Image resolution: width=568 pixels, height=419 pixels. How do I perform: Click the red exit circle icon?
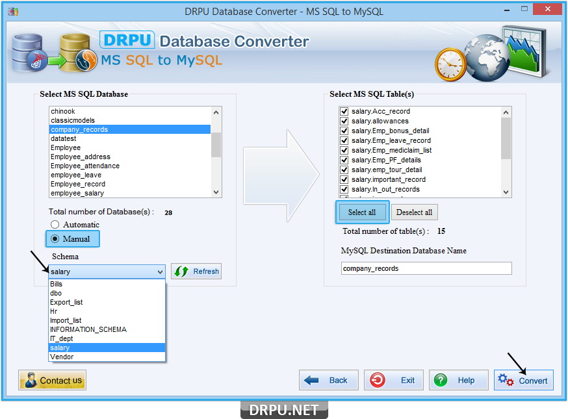[378, 380]
